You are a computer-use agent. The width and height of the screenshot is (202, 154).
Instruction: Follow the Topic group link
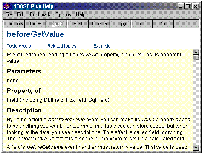tap(19, 46)
